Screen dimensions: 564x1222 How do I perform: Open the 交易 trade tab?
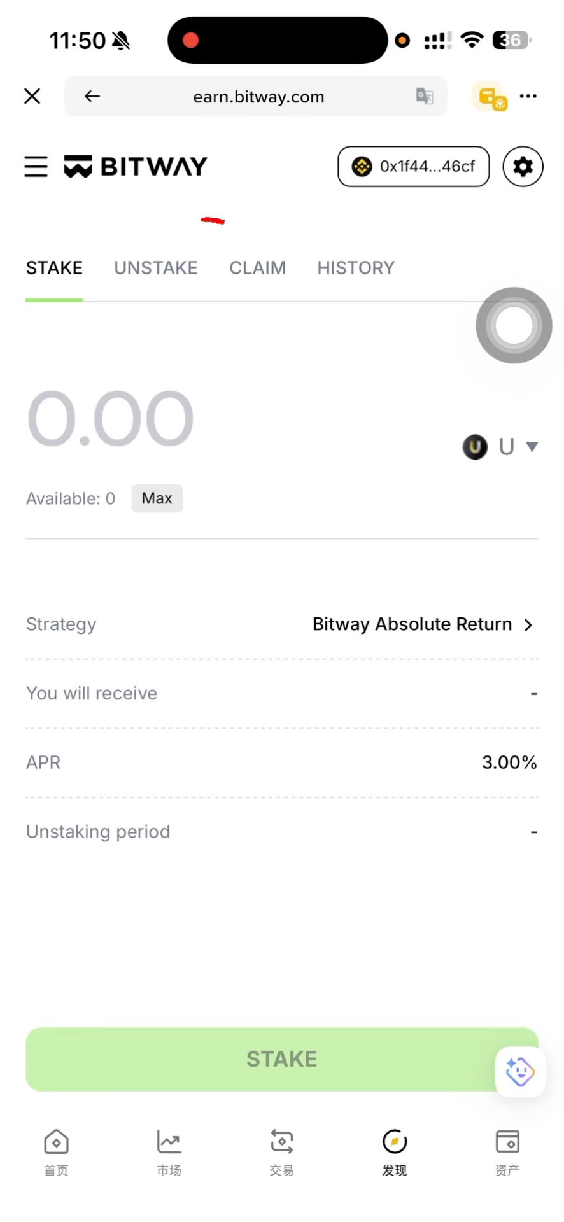pos(281,1152)
